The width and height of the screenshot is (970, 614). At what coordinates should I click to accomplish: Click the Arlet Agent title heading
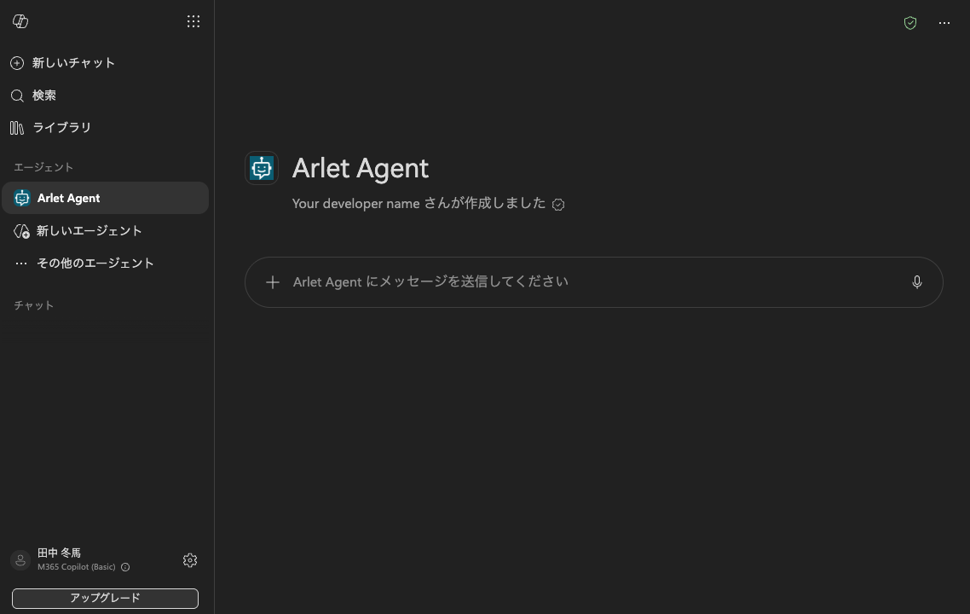click(x=360, y=168)
